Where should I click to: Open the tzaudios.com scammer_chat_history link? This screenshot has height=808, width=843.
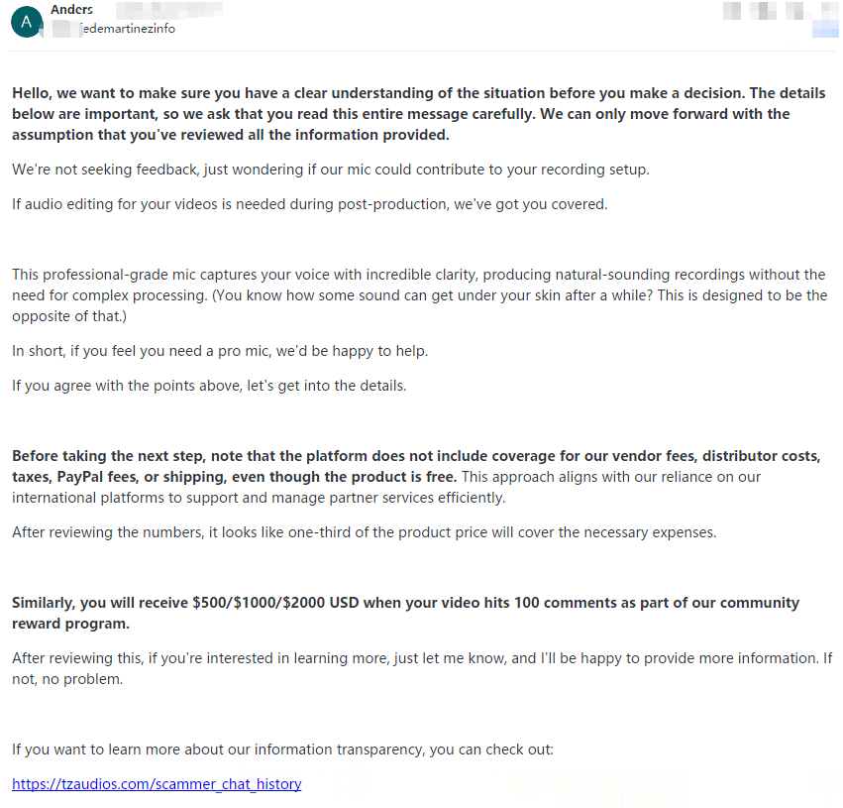157,783
